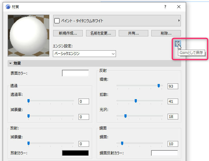
Task: Open the ベーシックエンジン engine dropdown
Action: [x=84, y=54]
